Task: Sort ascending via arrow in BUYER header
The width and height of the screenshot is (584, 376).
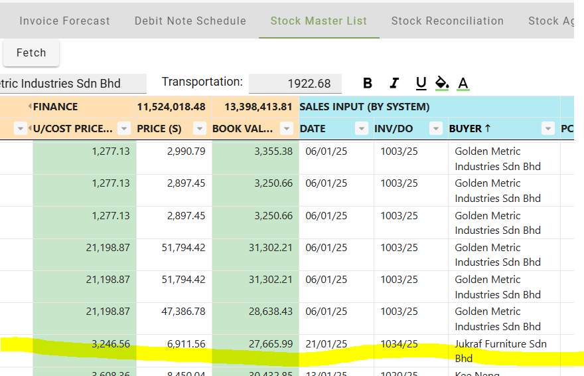Action: (488, 128)
